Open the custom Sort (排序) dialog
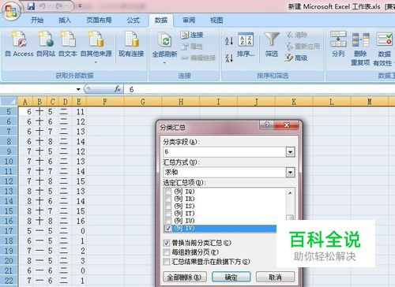Image resolution: width=395 pixels, height=287 pixels. pos(246,45)
